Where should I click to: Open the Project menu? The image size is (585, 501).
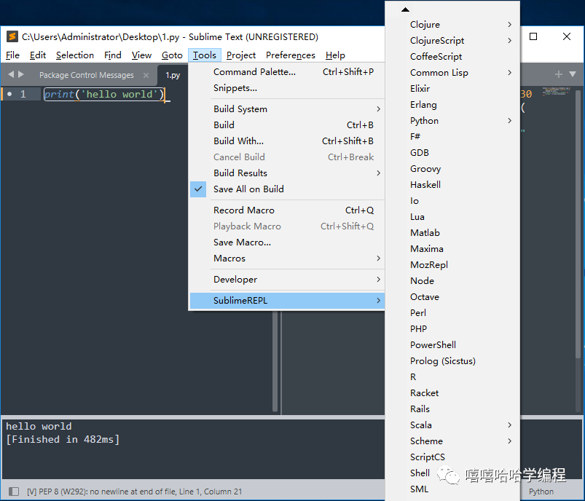click(241, 55)
